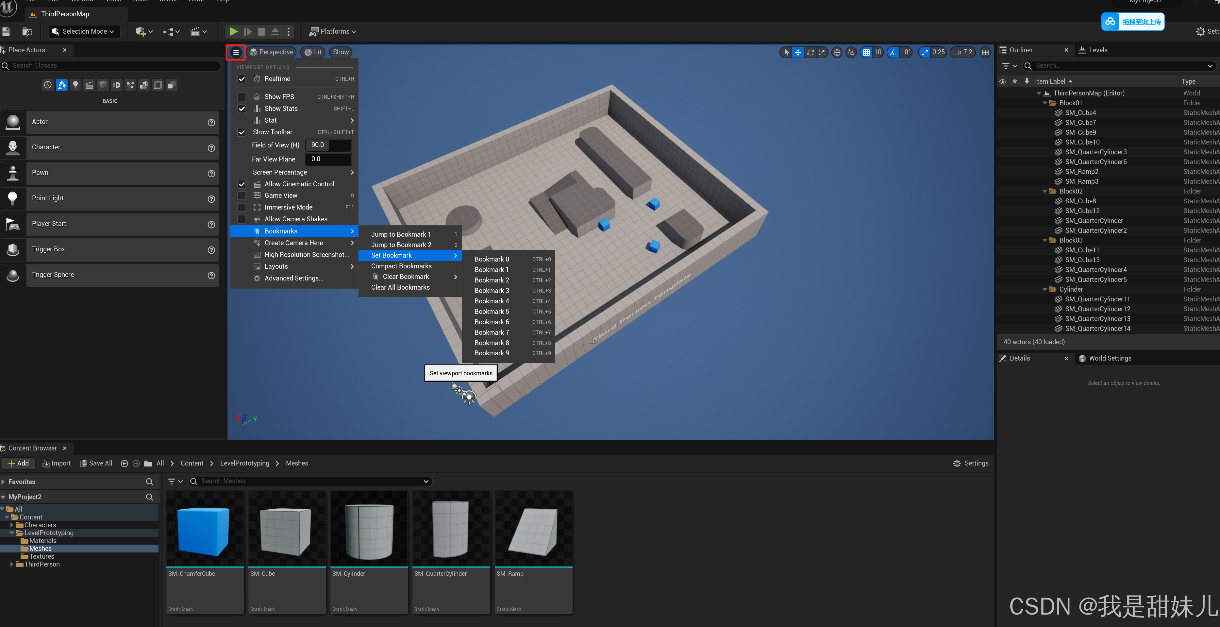Select the scale transform tool icon
This screenshot has height=627, width=1220.
point(822,52)
